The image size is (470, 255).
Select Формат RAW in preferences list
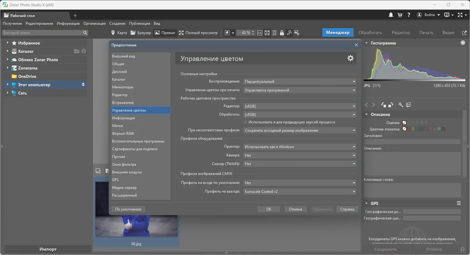123,134
